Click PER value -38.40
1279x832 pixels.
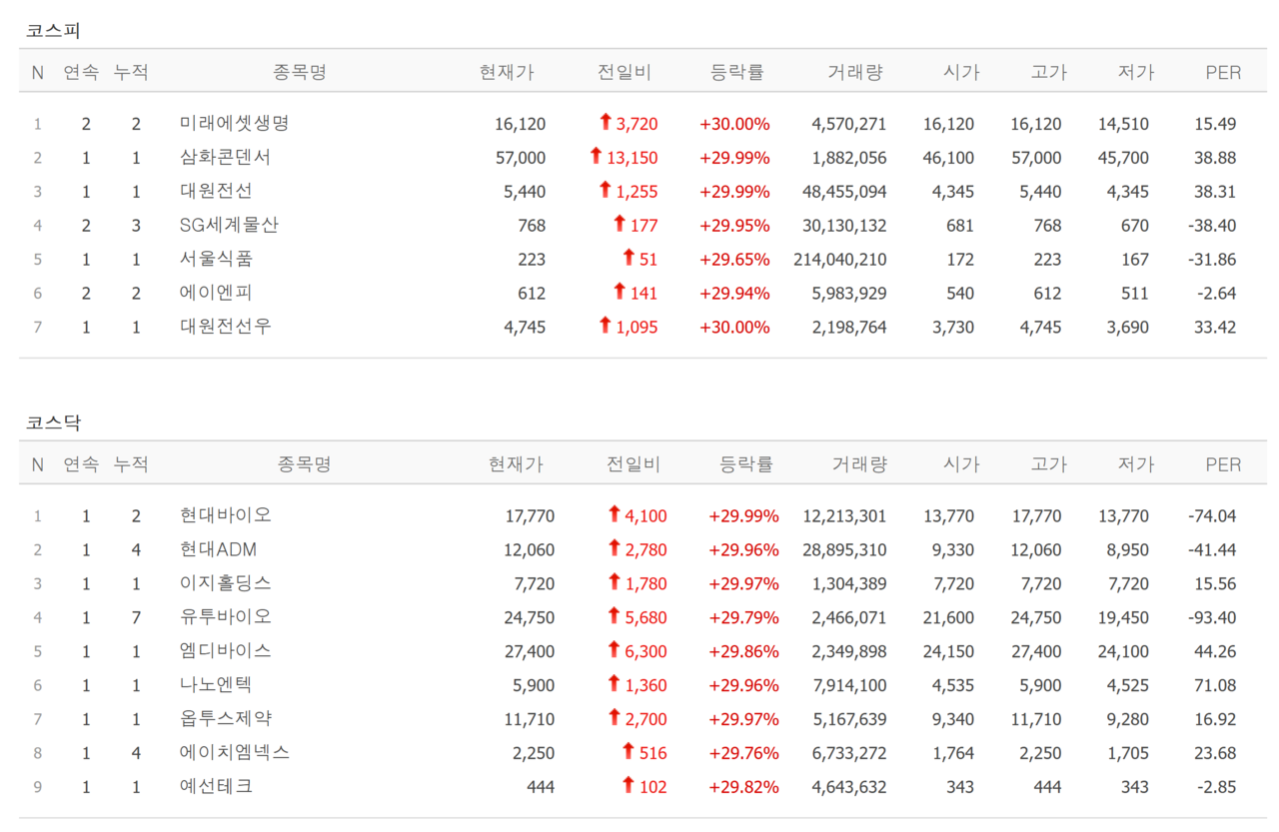coord(1211,226)
